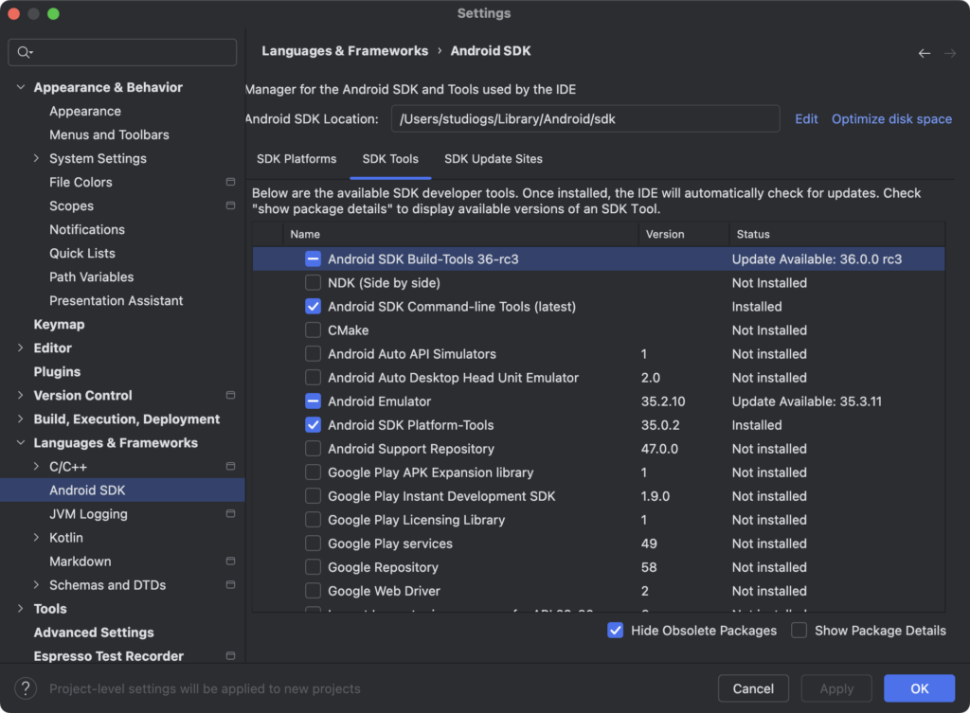970x713 pixels.
Task: Collapse Languages & Frameworks section
Action: click(x=21, y=443)
